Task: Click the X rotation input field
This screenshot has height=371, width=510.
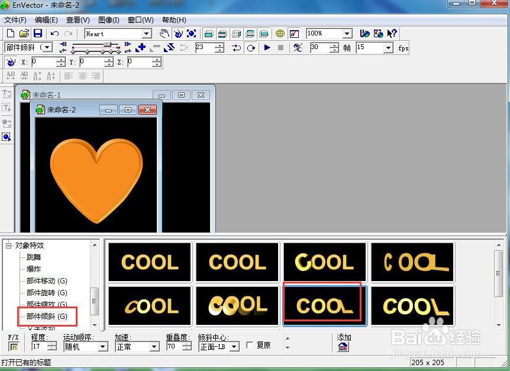Action: coord(44,62)
